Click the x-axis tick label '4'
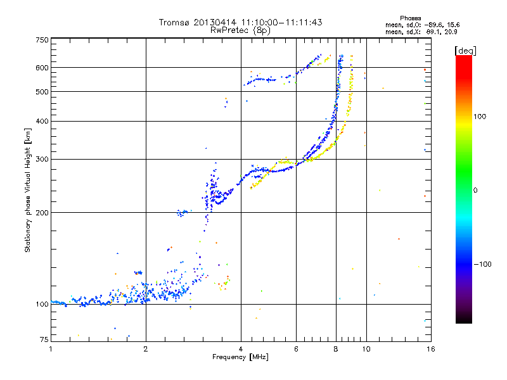This screenshot has height=380, width=507. (x=241, y=349)
